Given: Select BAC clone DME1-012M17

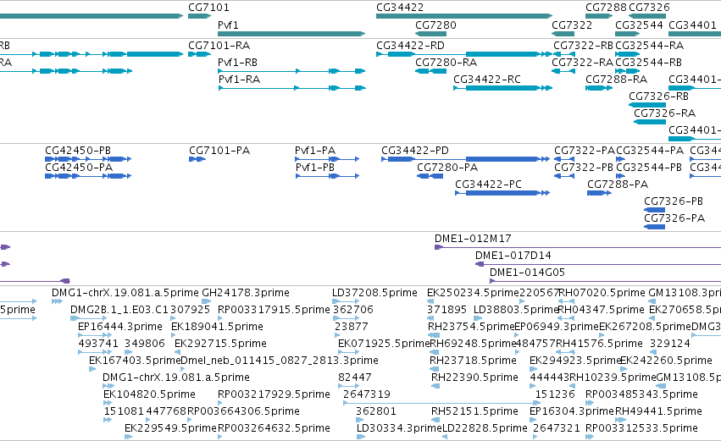Looking at the screenshot, I should point(473,239).
